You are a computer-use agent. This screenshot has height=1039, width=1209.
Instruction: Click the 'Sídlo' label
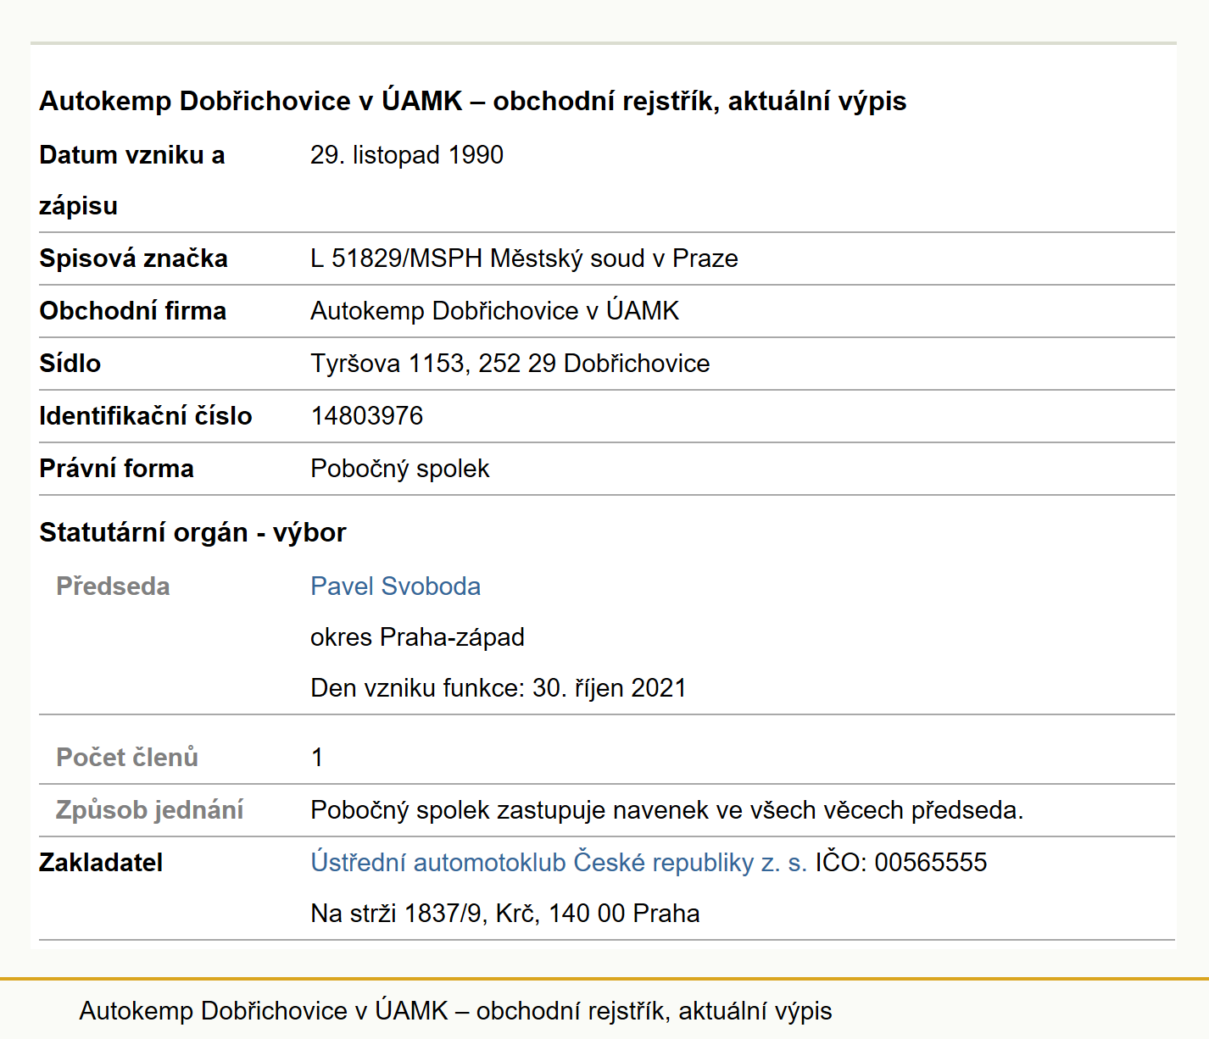coord(70,364)
